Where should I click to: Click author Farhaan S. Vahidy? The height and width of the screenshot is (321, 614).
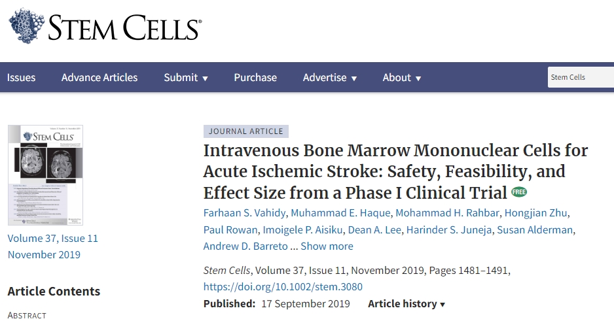(x=244, y=212)
